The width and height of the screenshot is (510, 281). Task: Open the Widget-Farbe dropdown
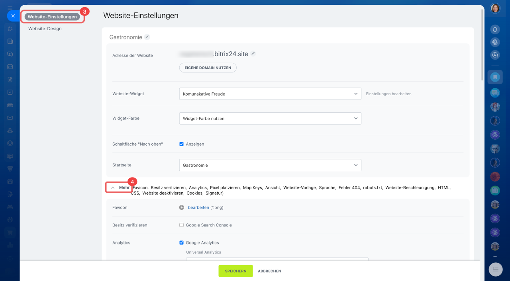270,118
